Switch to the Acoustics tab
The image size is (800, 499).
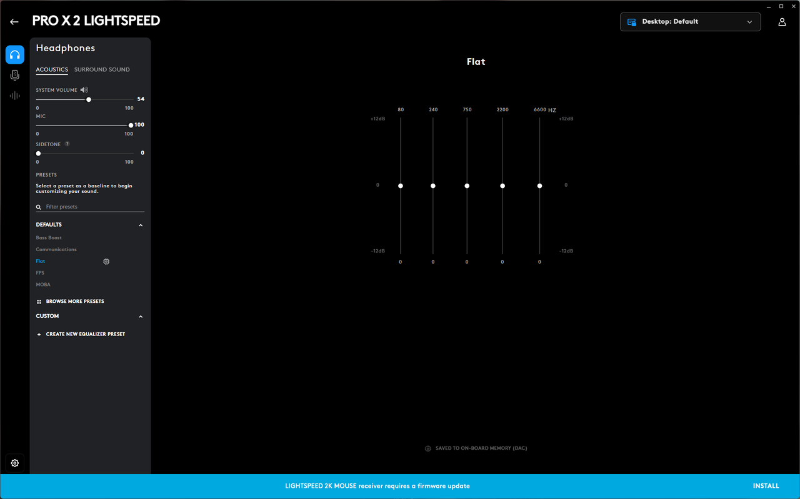tap(52, 69)
